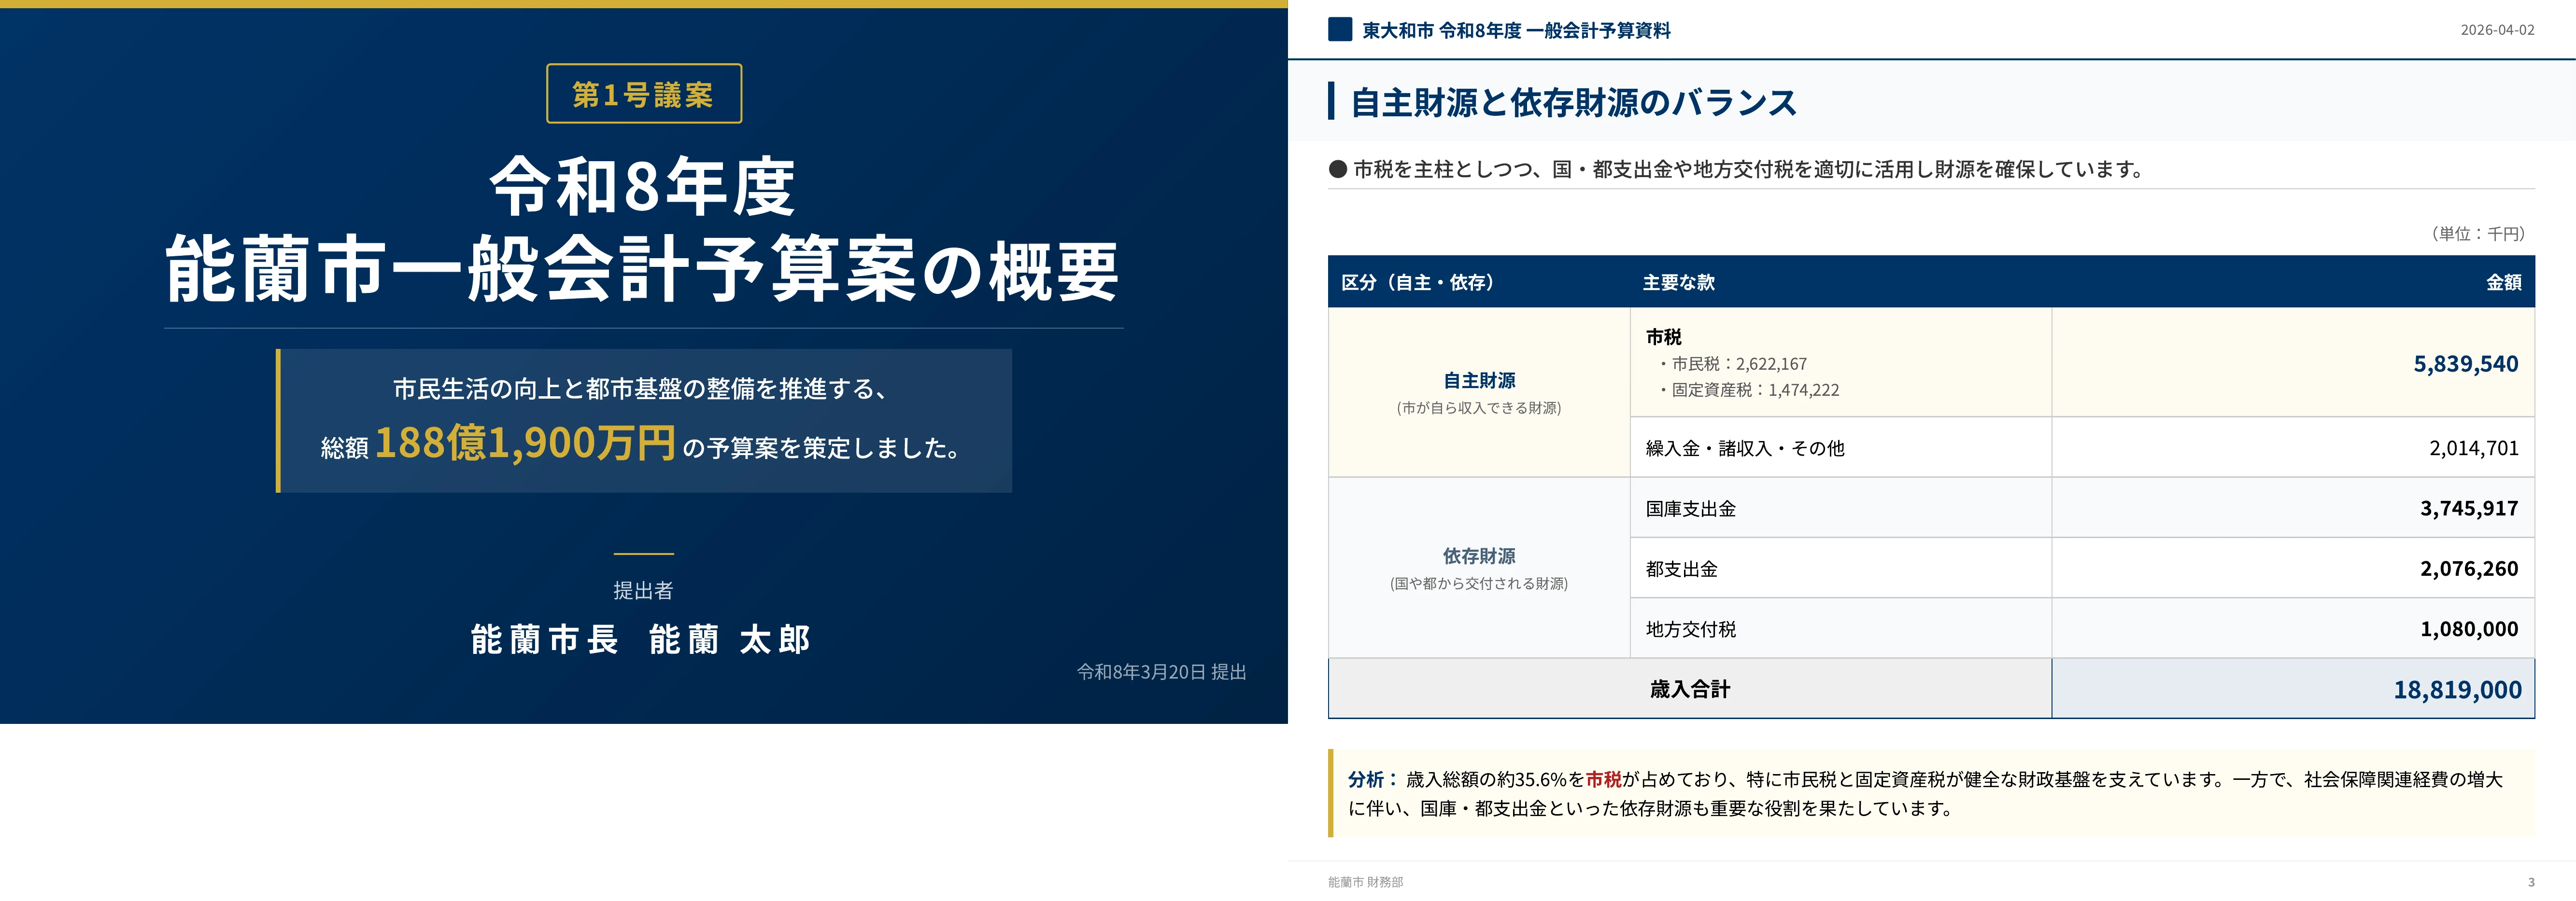Click the amount 1,080,000
The height and width of the screenshot is (901, 2576).
pyautogui.click(x=2469, y=629)
